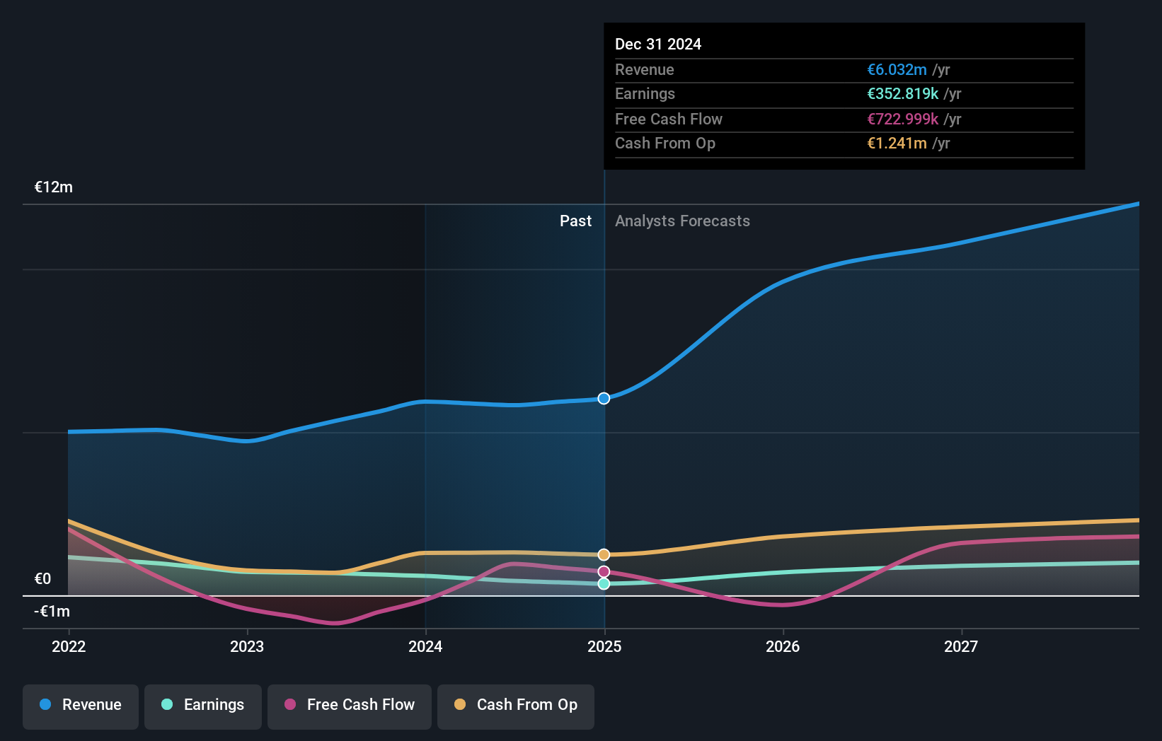
Task: Open the Analysts Forecasts section
Action: pyautogui.click(x=682, y=221)
